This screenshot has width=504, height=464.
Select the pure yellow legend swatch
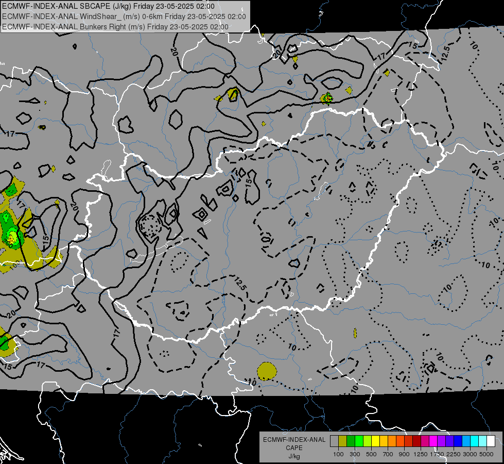(x=376, y=441)
